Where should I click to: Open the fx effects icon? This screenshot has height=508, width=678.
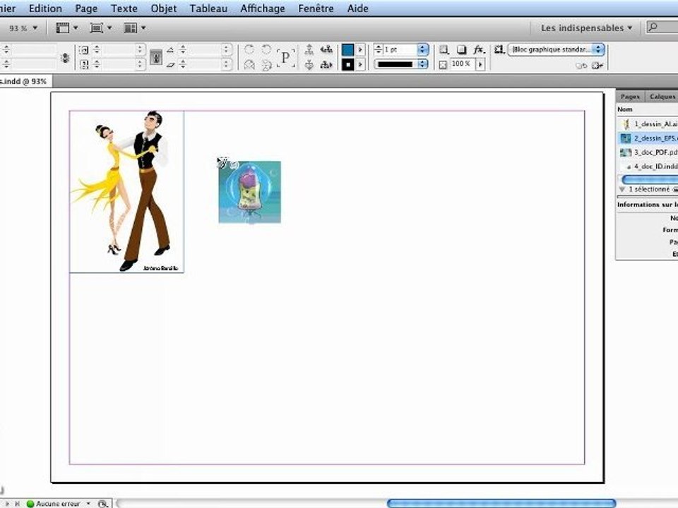coord(478,49)
